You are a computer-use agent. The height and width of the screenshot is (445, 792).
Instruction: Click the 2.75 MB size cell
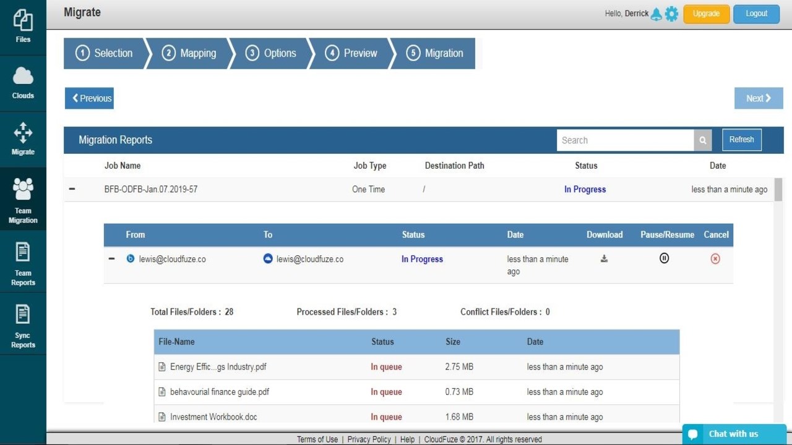[459, 367]
